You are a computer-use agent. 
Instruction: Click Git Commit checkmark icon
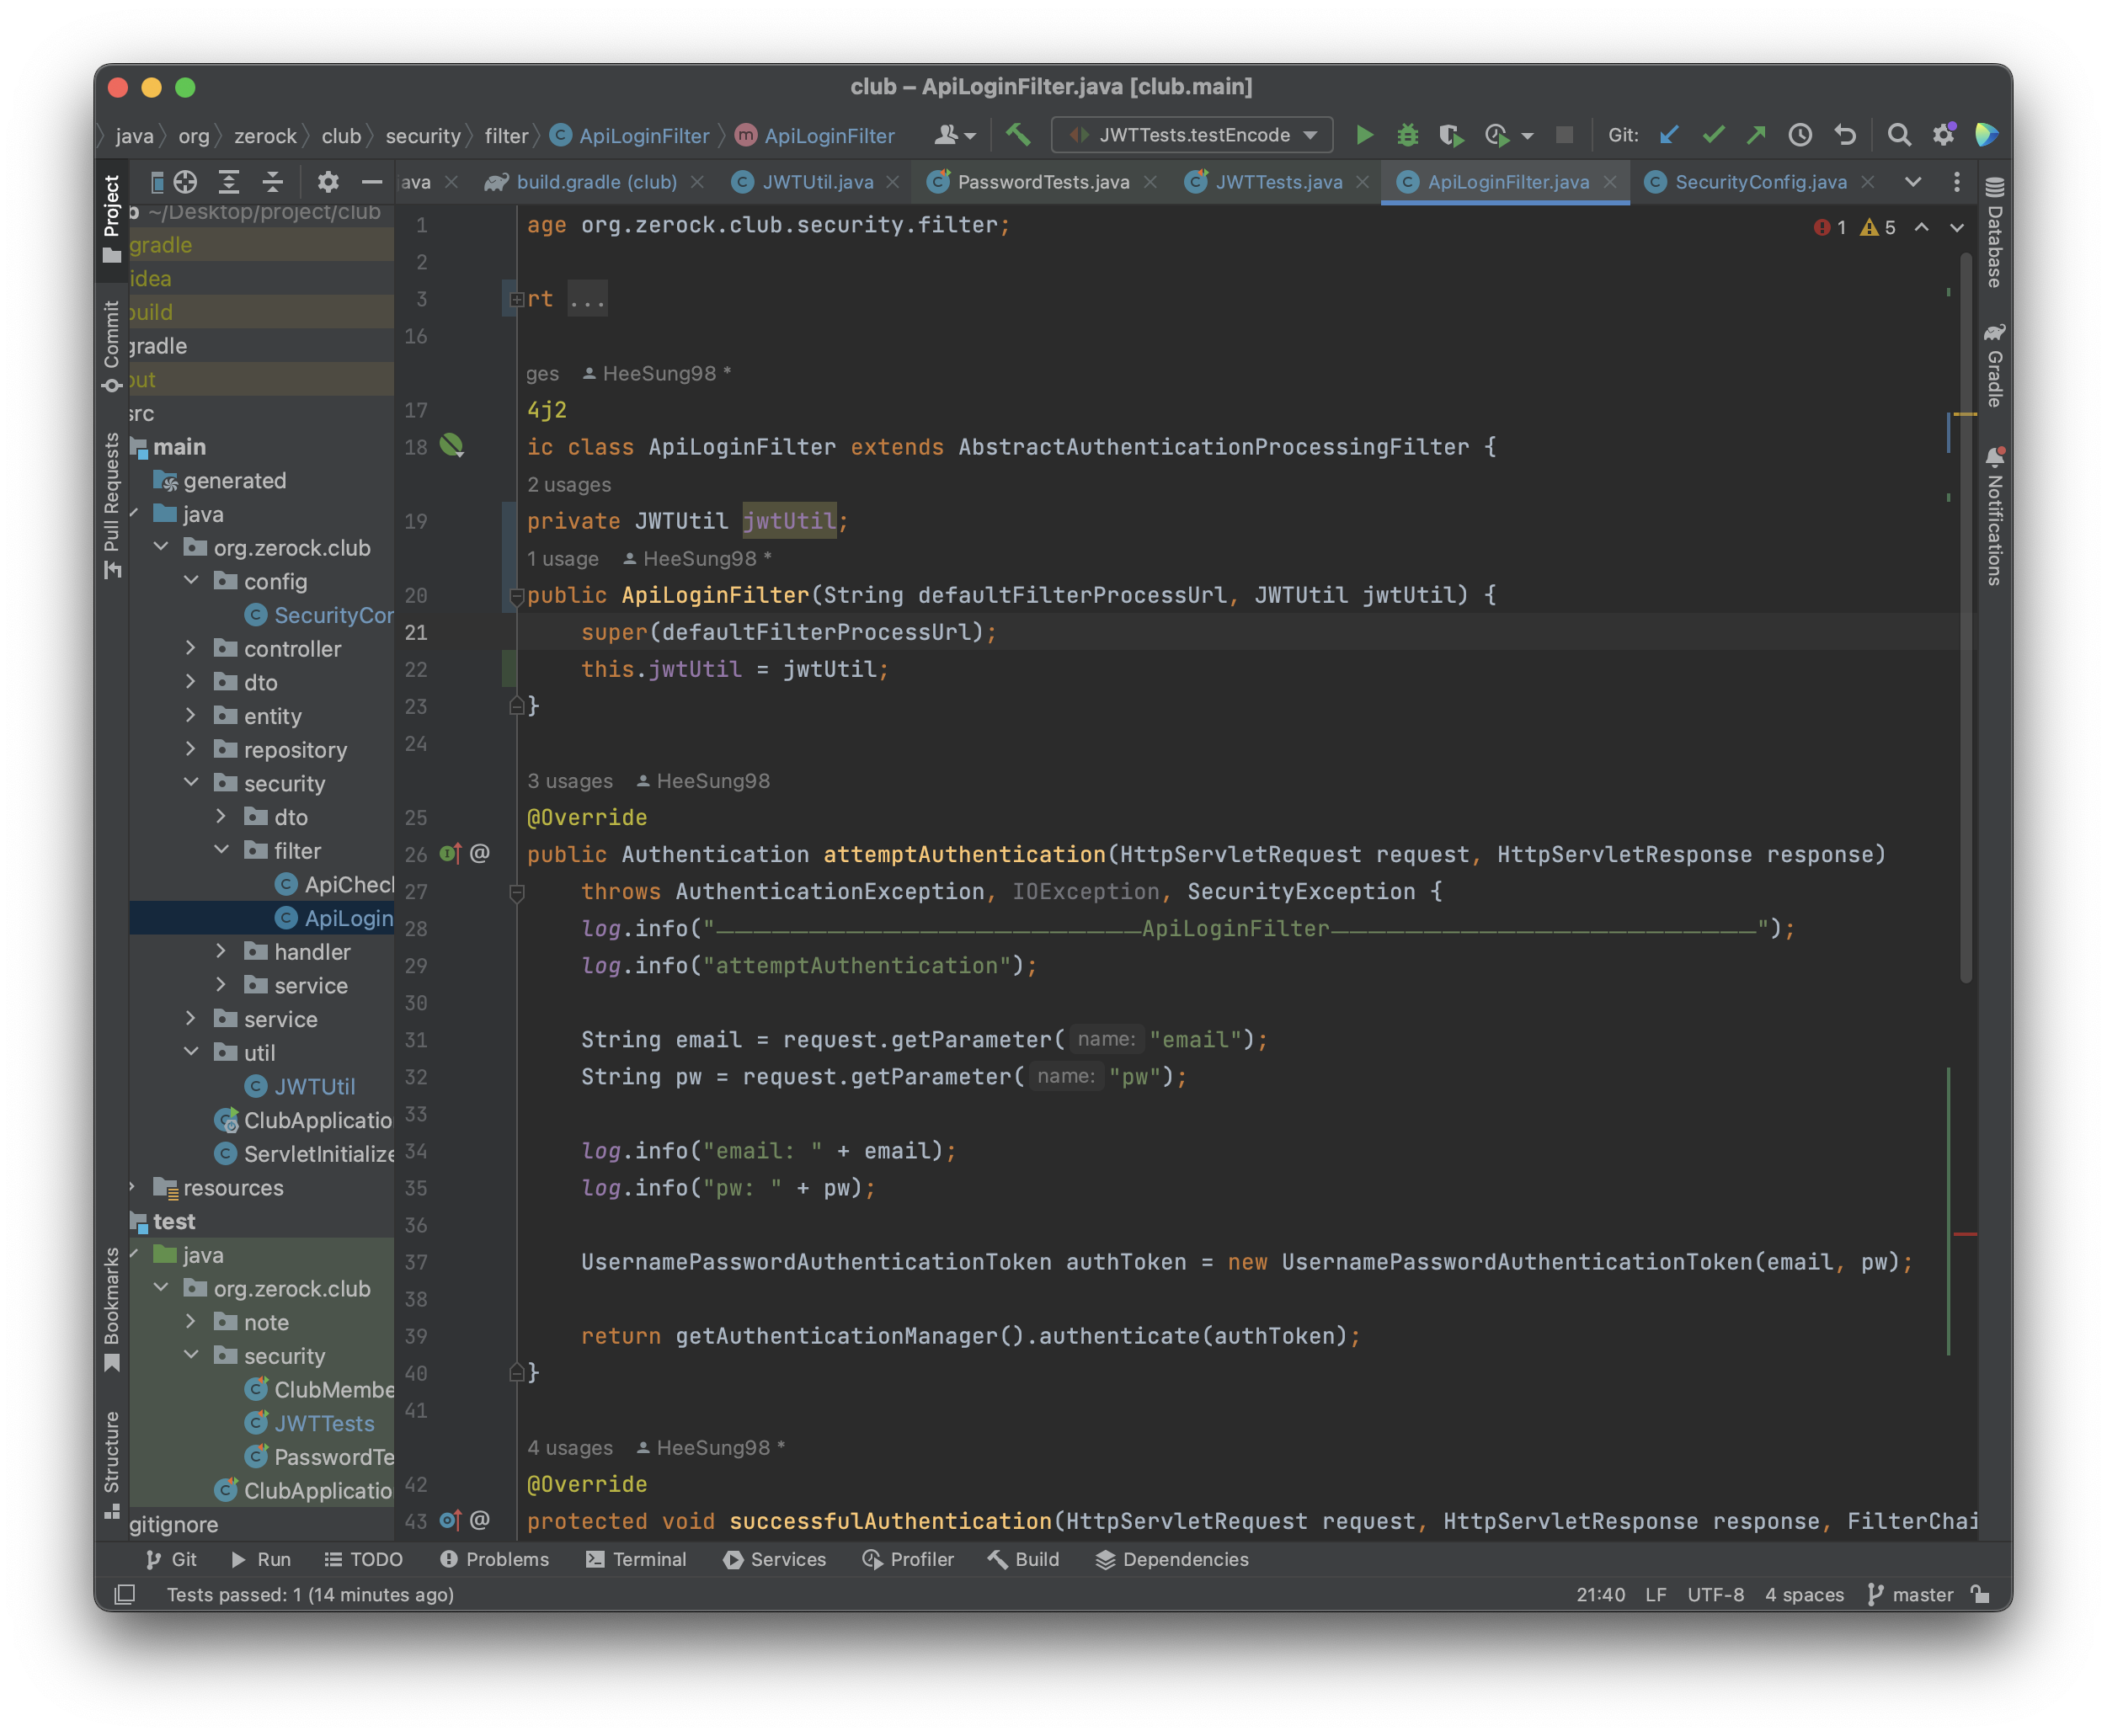pos(1713,135)
